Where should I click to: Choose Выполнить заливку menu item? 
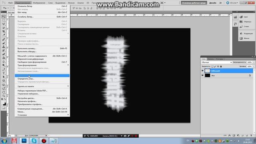point(42,48)
